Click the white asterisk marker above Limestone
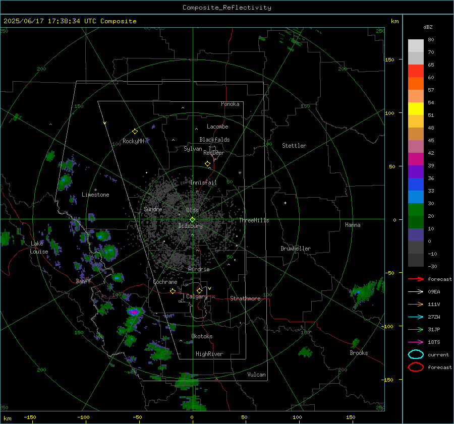 point(95,190)
